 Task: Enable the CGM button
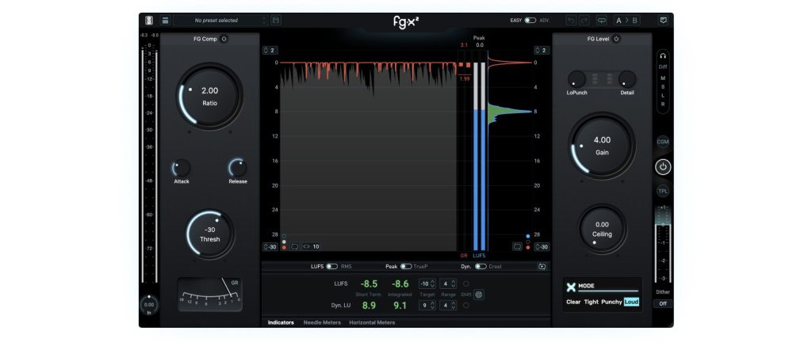point(663,142)
